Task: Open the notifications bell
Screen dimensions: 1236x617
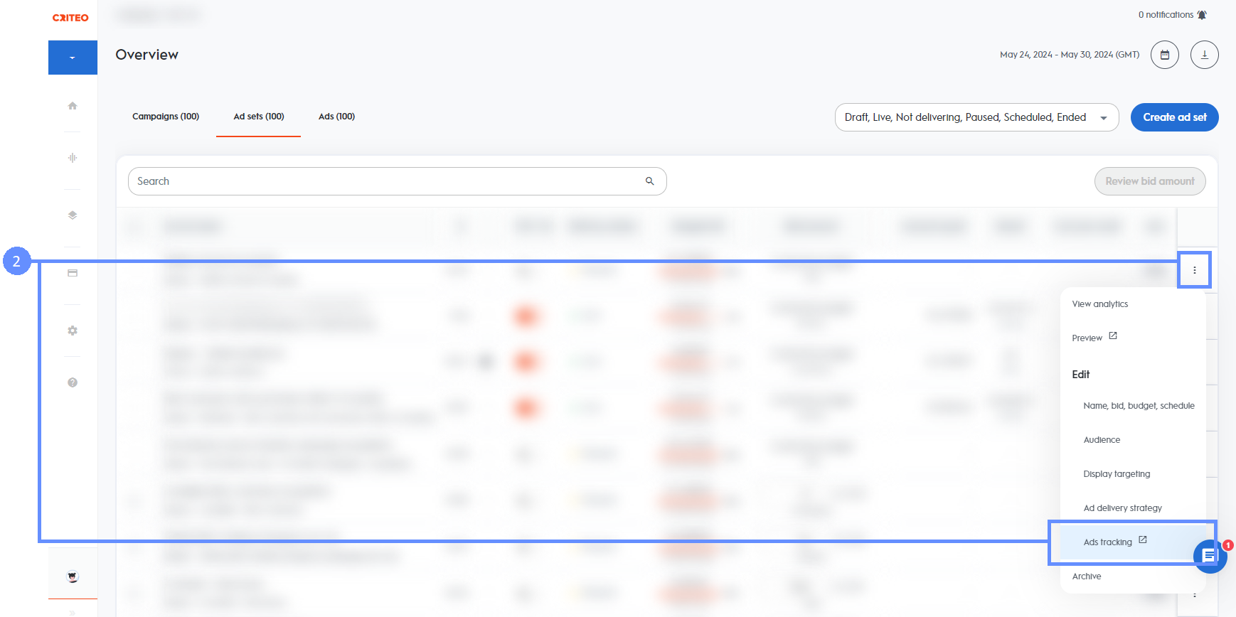Action: 1202,15
